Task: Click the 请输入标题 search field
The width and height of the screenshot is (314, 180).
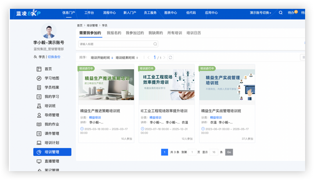Action: [118, 44]
